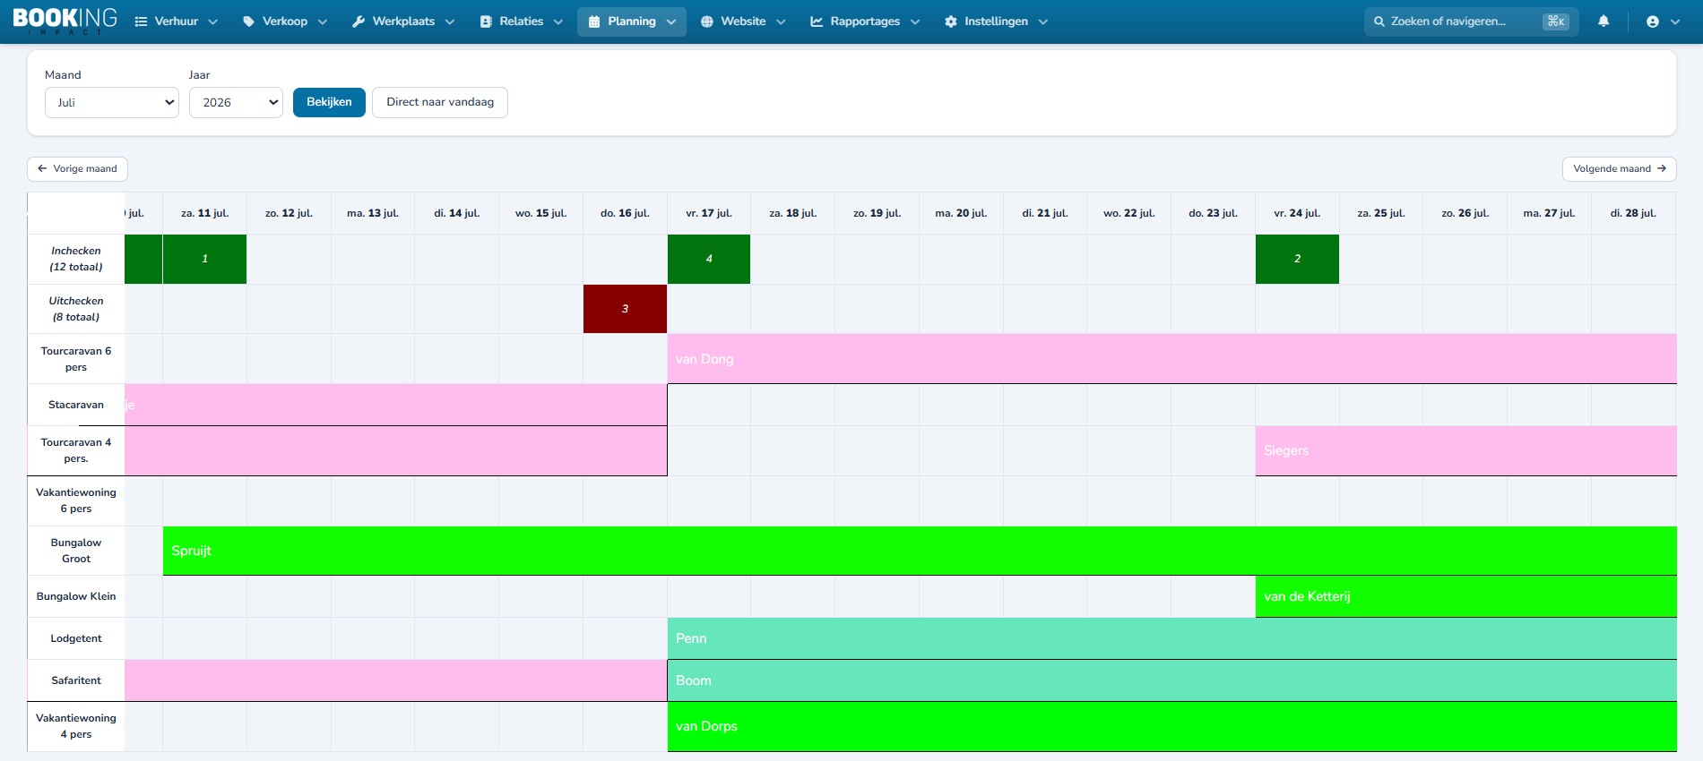This screenshot has height=761, width=1703.
Task: Click the gear icon beside Instellingen
Action: click(951, 21)
